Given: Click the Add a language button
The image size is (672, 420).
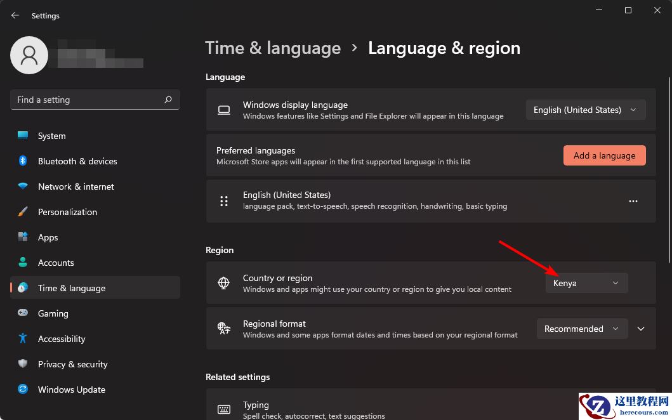Looking at the screenshot, I should (x=603, y=155).
